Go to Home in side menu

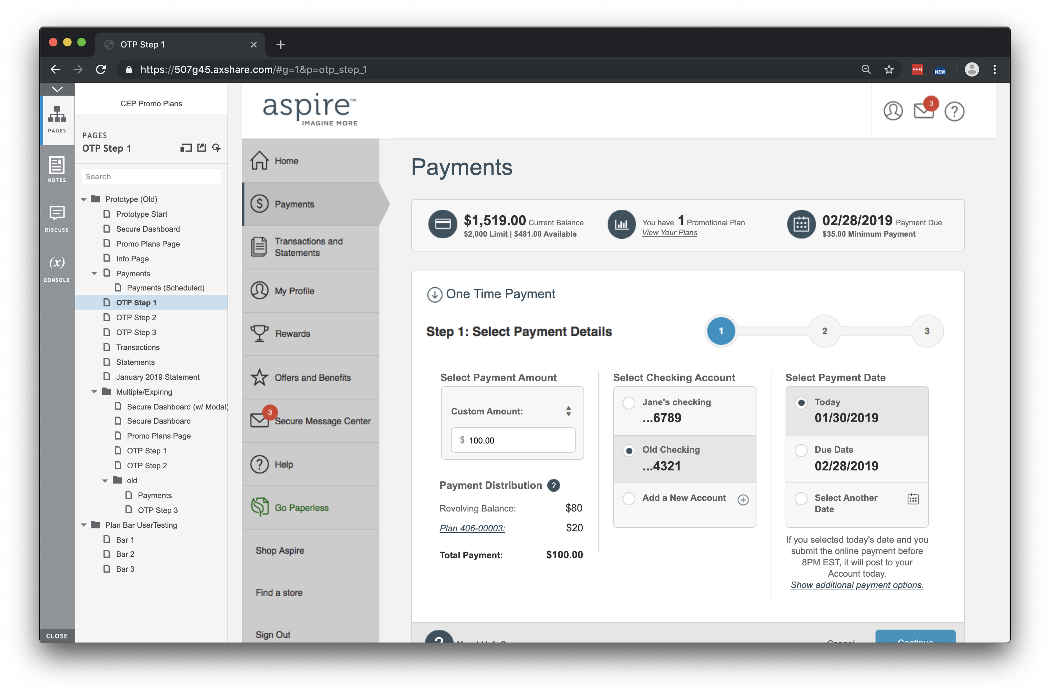310,160
